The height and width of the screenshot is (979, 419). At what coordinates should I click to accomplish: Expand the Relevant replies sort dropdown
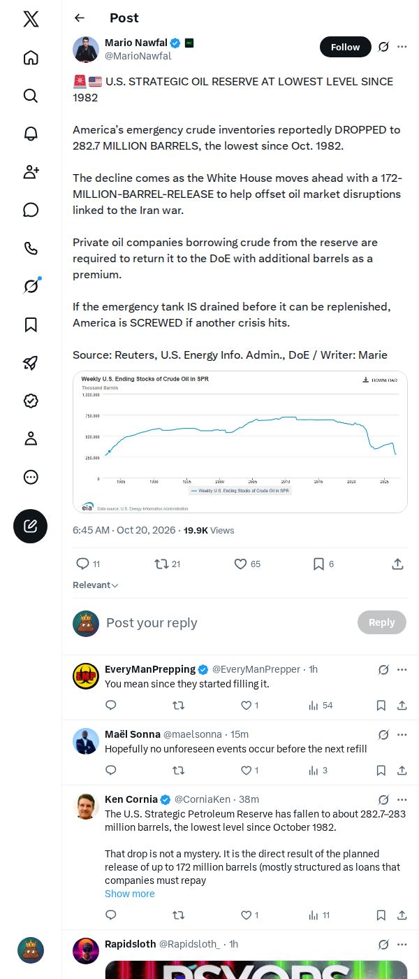(x=96, y=585)
